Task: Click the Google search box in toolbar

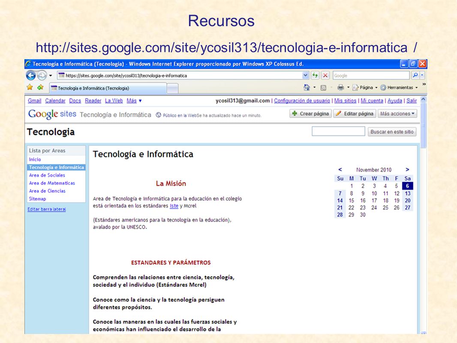Action: click(371, 75)
